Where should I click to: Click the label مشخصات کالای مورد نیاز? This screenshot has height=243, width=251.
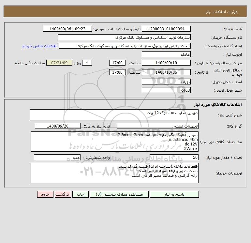pos(221,142)
